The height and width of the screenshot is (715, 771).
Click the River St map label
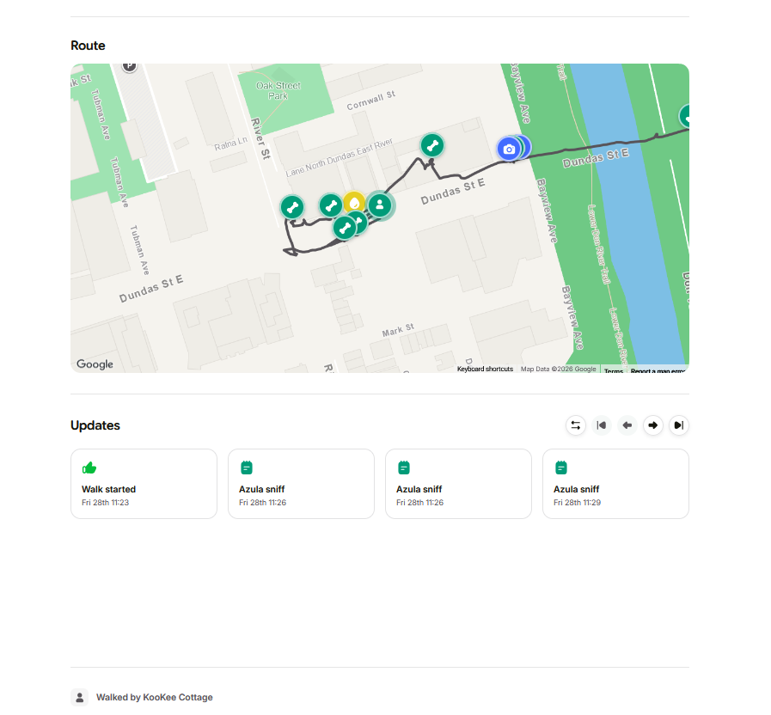point(261,138)
